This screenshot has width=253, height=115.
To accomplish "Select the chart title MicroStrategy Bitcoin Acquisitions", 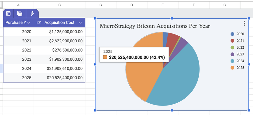I will tap(155, 26).
